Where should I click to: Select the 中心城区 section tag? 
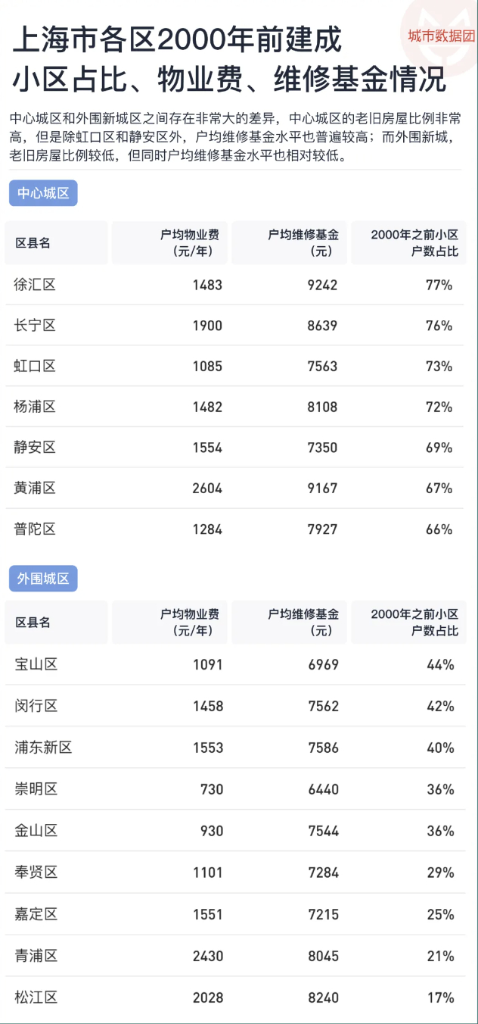[43, 194]
